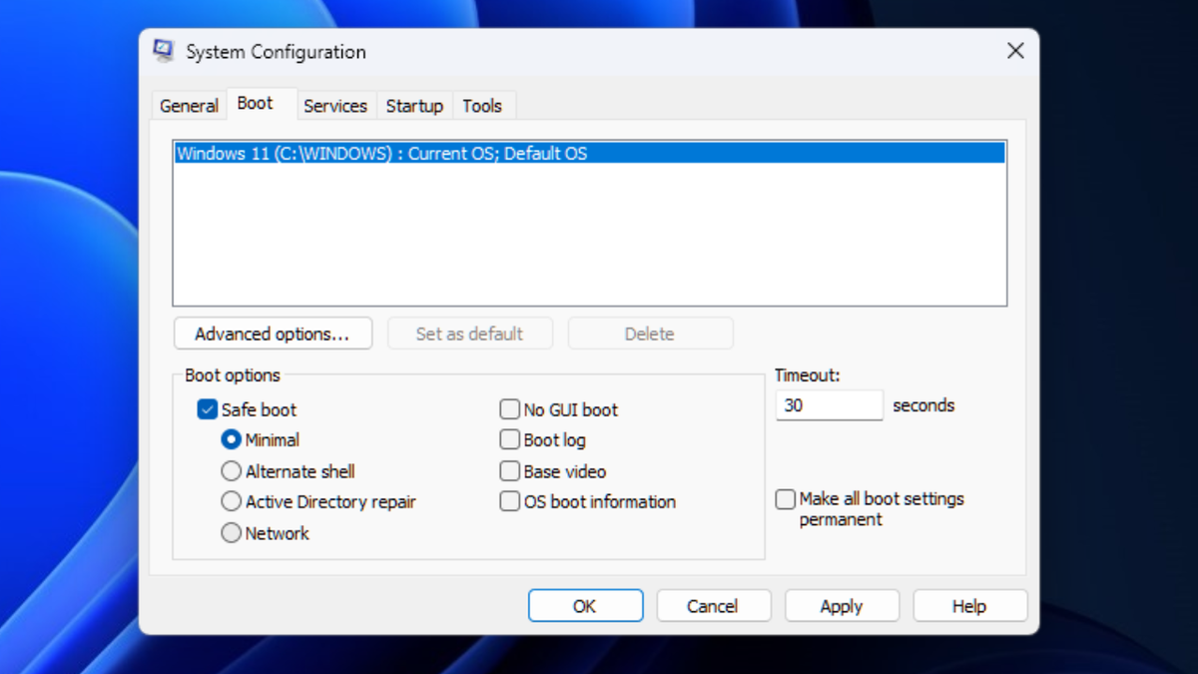Choose the Alternate shell radio button
The height and width of the screenshot is (674, 1198).
232,471
